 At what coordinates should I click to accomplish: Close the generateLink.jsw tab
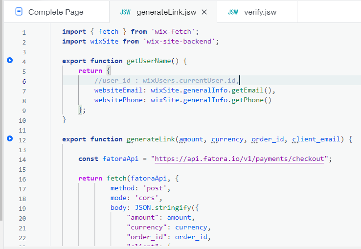point(204,12)
